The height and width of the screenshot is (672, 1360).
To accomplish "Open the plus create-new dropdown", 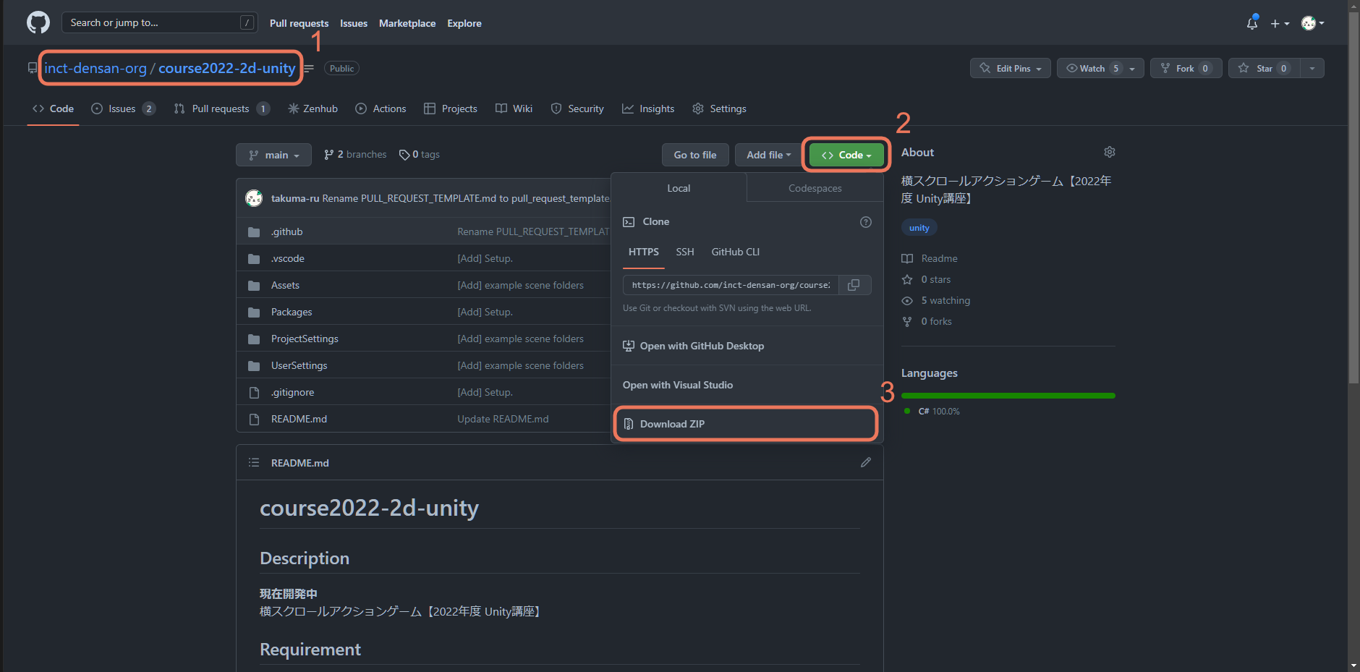I will pyautogui.click(x=1280, y=23).
